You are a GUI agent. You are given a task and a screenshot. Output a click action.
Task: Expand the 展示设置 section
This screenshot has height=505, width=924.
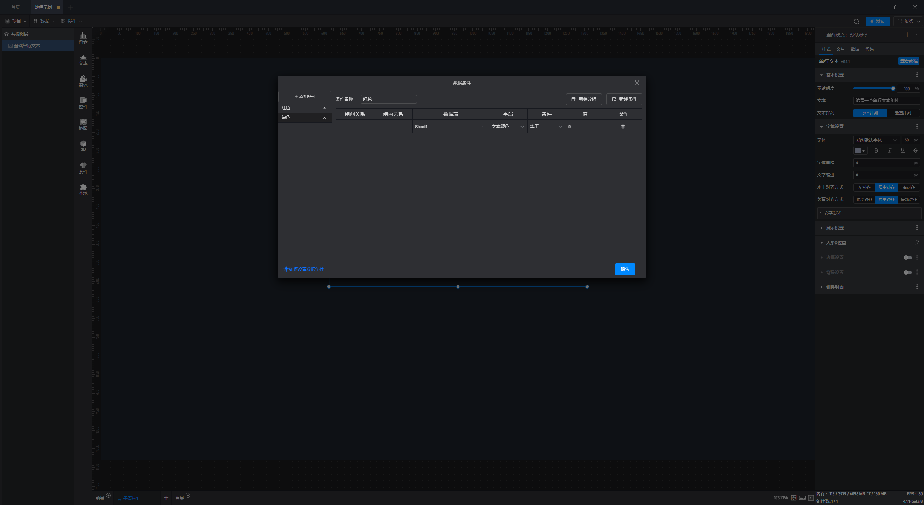pos(834,228)
